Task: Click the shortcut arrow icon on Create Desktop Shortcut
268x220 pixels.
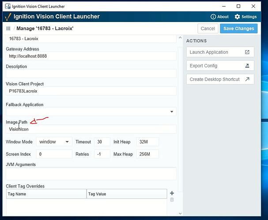Action: (x=247, y=79)
